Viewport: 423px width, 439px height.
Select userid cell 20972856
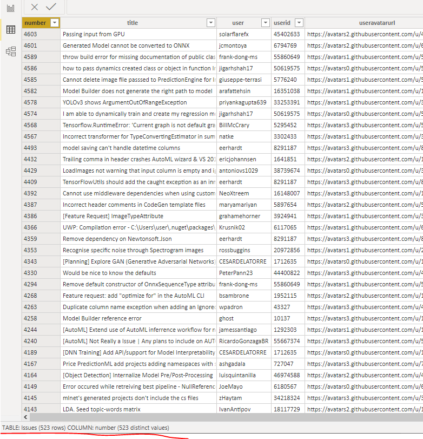pyautogui.click(x=288, y=250)
